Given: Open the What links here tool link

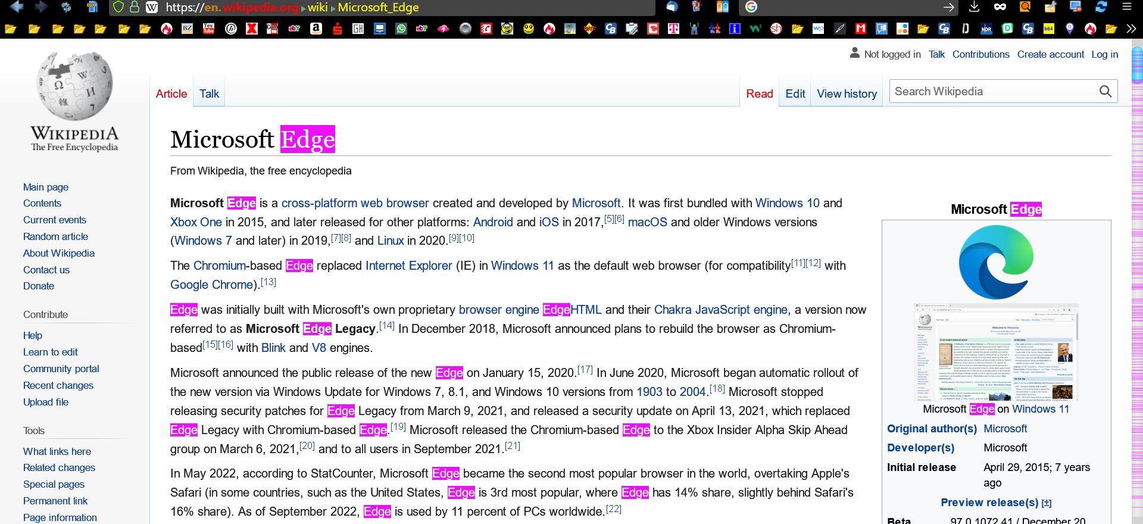Looking at the screenshot, I should coord(57,451).
